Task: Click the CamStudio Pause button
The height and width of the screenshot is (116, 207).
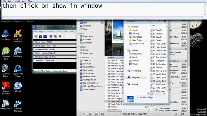Action: (40, 36)
